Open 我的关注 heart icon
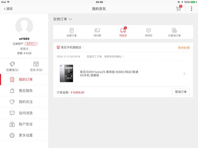198x148 pixels. point(12,102)
